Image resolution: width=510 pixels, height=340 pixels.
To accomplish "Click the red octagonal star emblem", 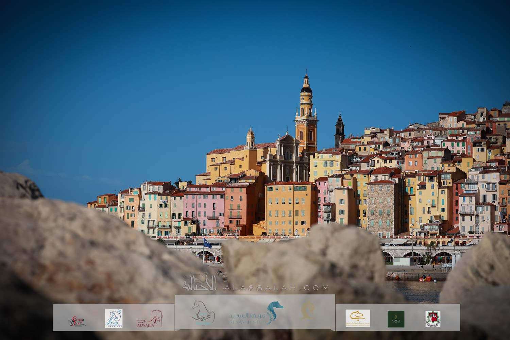I will pyautogui.click(x=433, y=319).
